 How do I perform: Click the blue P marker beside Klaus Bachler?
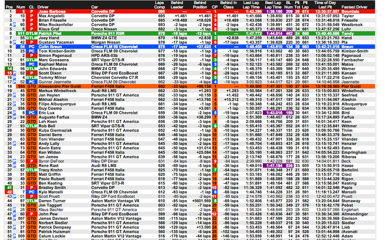click(14, 210)
